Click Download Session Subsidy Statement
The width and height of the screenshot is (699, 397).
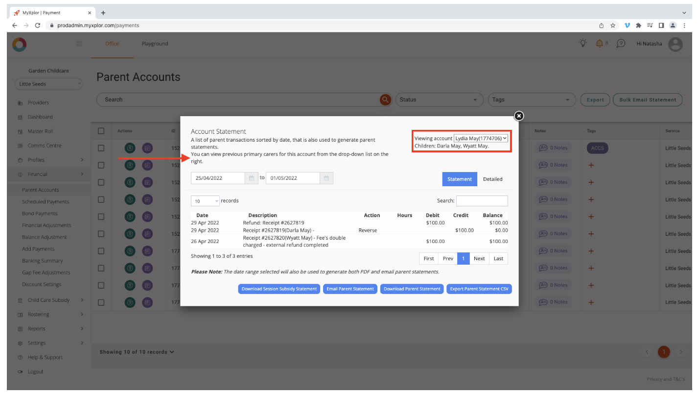(x=279, y=289)
